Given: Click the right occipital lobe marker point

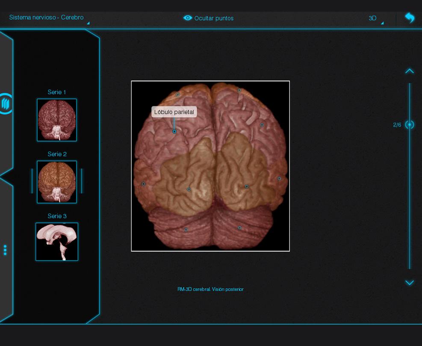Looking at the screenshot, I should pos(247,186).
